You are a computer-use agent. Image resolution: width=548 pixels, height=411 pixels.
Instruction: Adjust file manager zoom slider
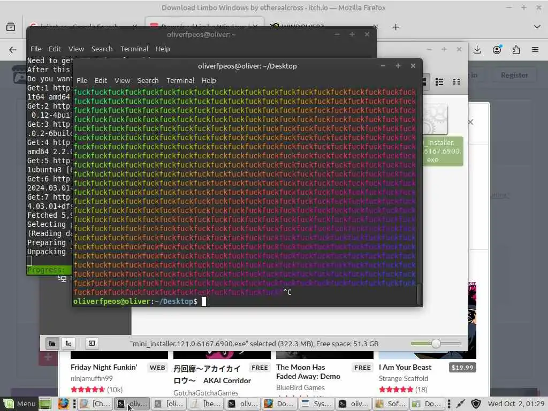pos(436,344)
